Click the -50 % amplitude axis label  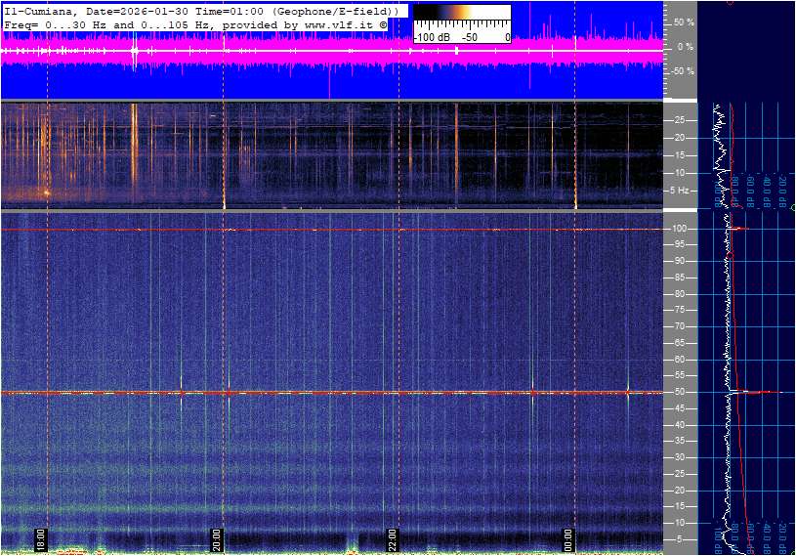click(680, 71)
